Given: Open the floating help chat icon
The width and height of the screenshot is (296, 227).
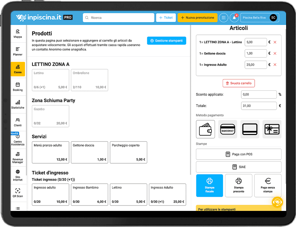Looking at the screenshot, I should coord(277,202).
